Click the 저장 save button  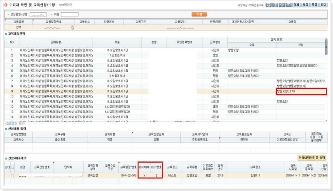(305, 5)
